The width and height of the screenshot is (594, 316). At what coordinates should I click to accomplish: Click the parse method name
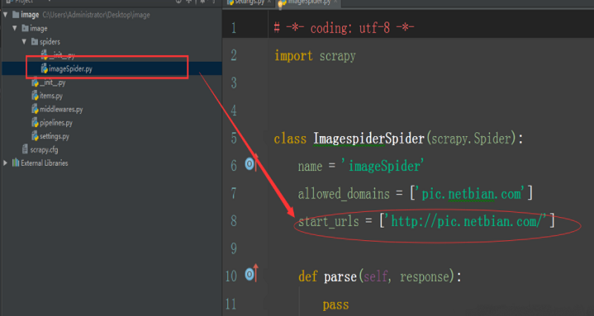point(340,277)
